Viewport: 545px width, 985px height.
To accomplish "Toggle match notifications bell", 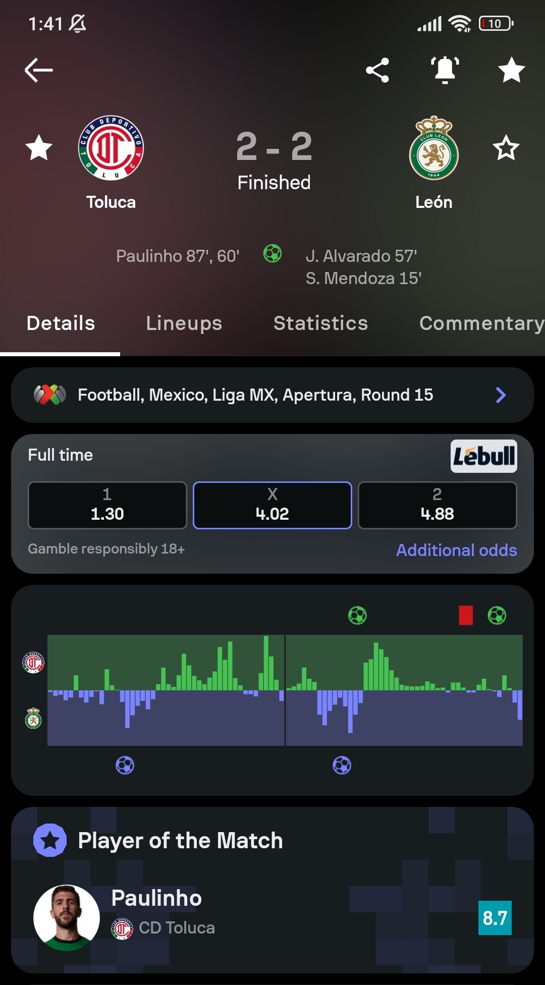I will pos(445,70).
